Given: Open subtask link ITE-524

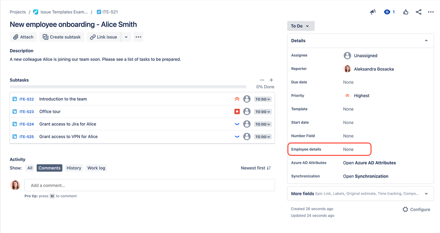Looking at the screenshot, I should [26, 124].
